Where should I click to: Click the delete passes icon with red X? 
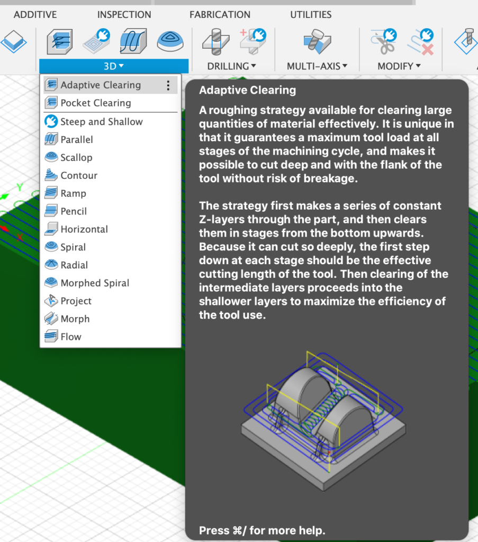coord(421,41)
